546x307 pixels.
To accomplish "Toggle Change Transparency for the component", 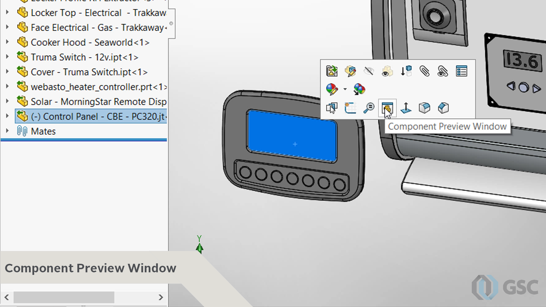I will [x=359, y=90].
